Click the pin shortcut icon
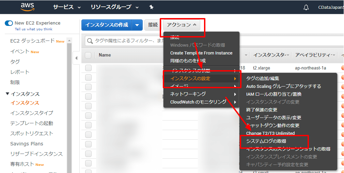Viewport: 344px width, 173px height. point(151,7)
